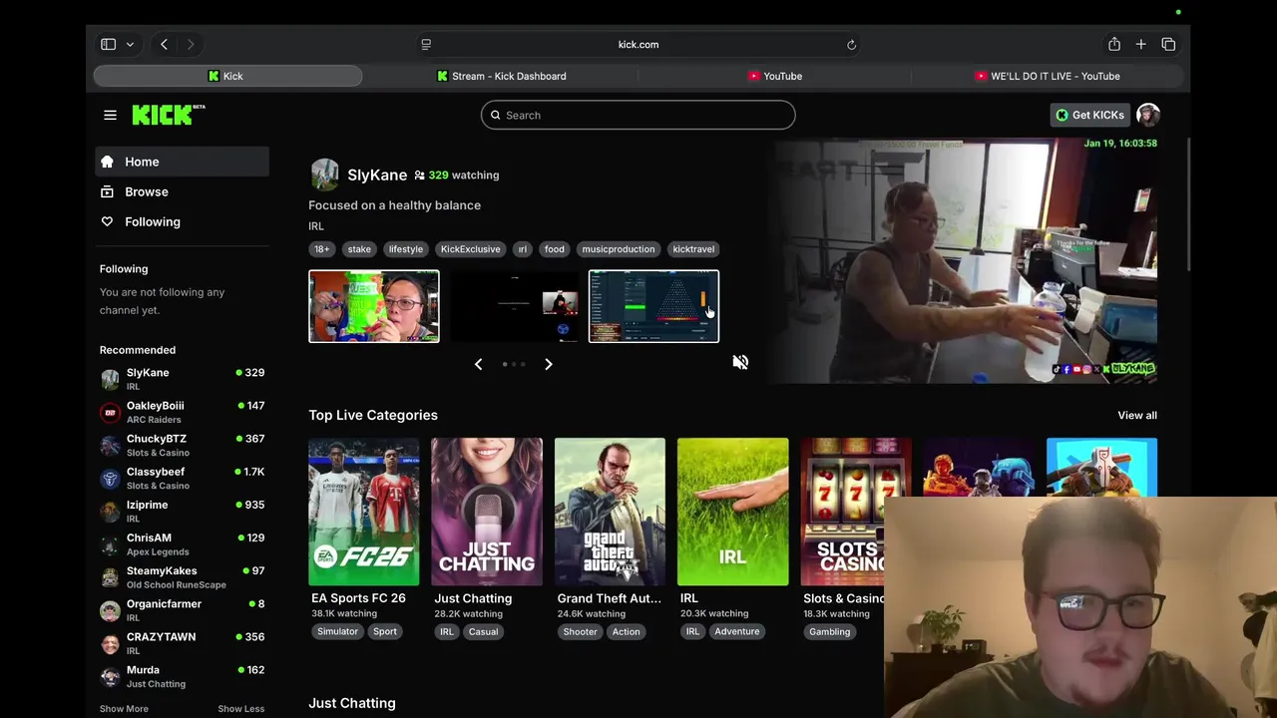Click the musicproduction tag

[619, 249]
